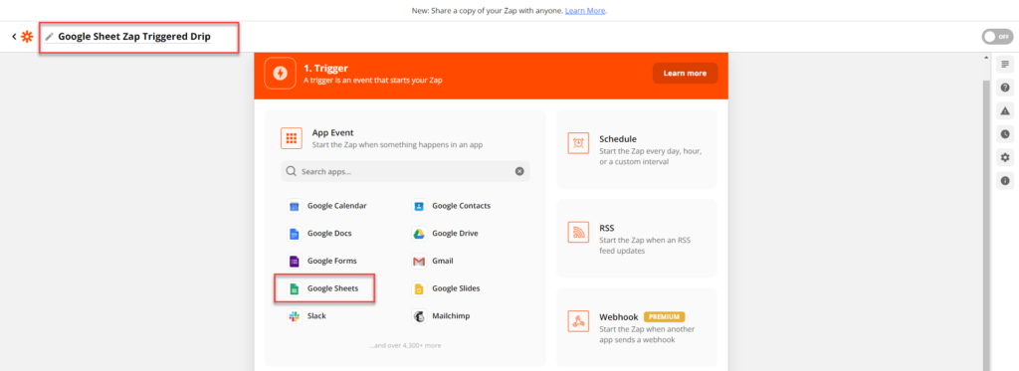Choose Google Docs as trigger app
1019x371 pixels.
click(x=320, y=234)
